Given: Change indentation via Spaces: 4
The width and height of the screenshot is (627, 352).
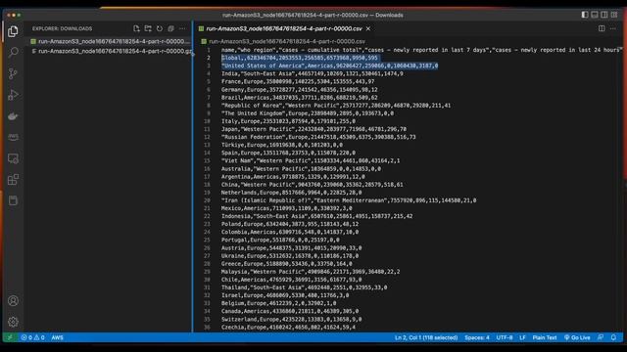Looking at the screenshot, I should click(x=477, y=337).
